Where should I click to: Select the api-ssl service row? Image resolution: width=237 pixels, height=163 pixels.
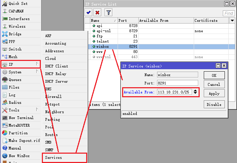pos(104,31)
